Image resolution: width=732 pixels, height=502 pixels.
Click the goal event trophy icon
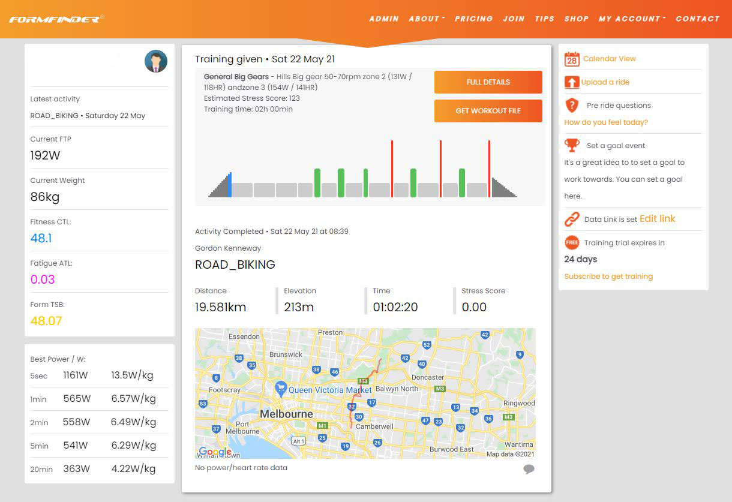572,145
